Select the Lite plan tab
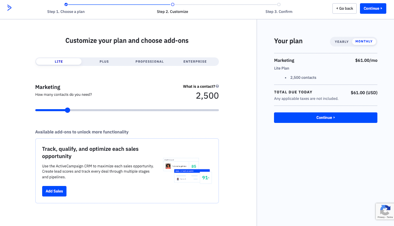The image size is (394, 226). tap(59, 61)
